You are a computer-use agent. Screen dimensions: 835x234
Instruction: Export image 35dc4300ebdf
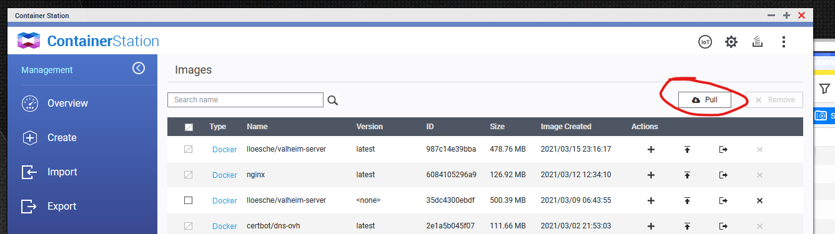(723, 201)
